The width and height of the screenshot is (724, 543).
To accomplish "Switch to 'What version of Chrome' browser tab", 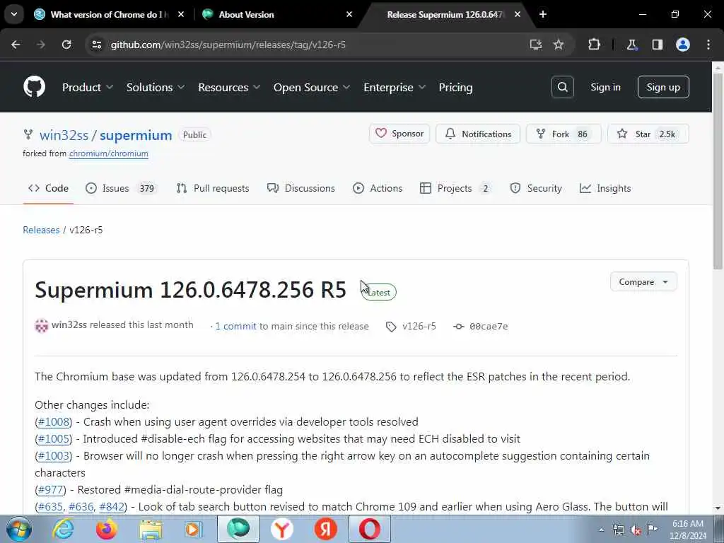I will (x=108, y=14).
